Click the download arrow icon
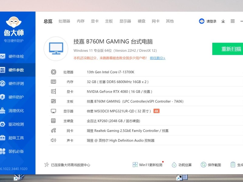The image size is (243, 182). tap(223, 21)
